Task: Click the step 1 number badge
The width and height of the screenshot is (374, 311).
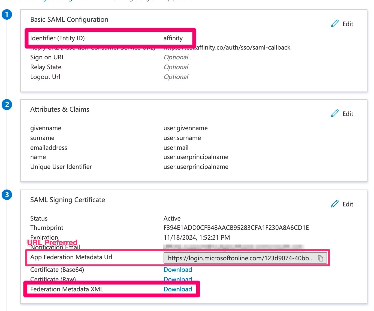Action: 7,14
